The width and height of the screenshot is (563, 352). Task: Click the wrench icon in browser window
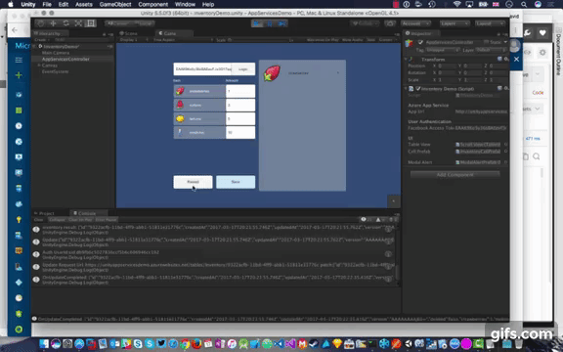(x=527, y=32)
